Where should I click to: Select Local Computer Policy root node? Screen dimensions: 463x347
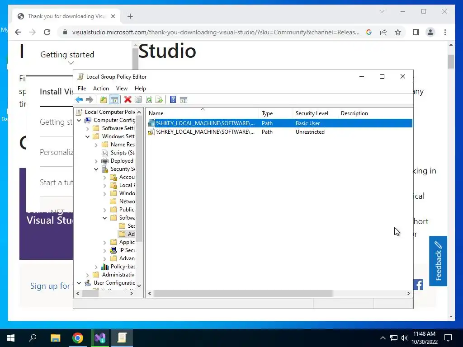pos(106,112)
